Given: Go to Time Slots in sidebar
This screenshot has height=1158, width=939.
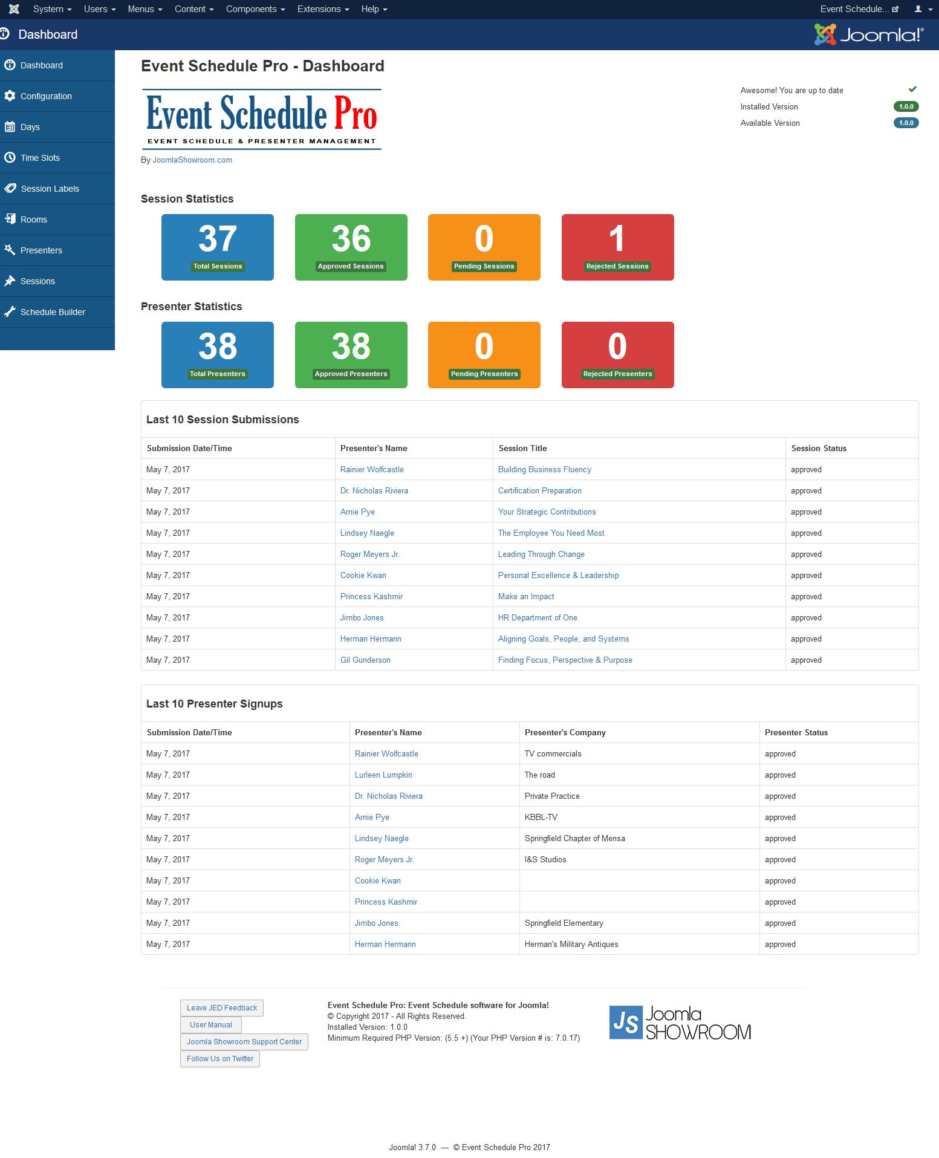Looking at the screenshot, I should [x=57, y=158].
